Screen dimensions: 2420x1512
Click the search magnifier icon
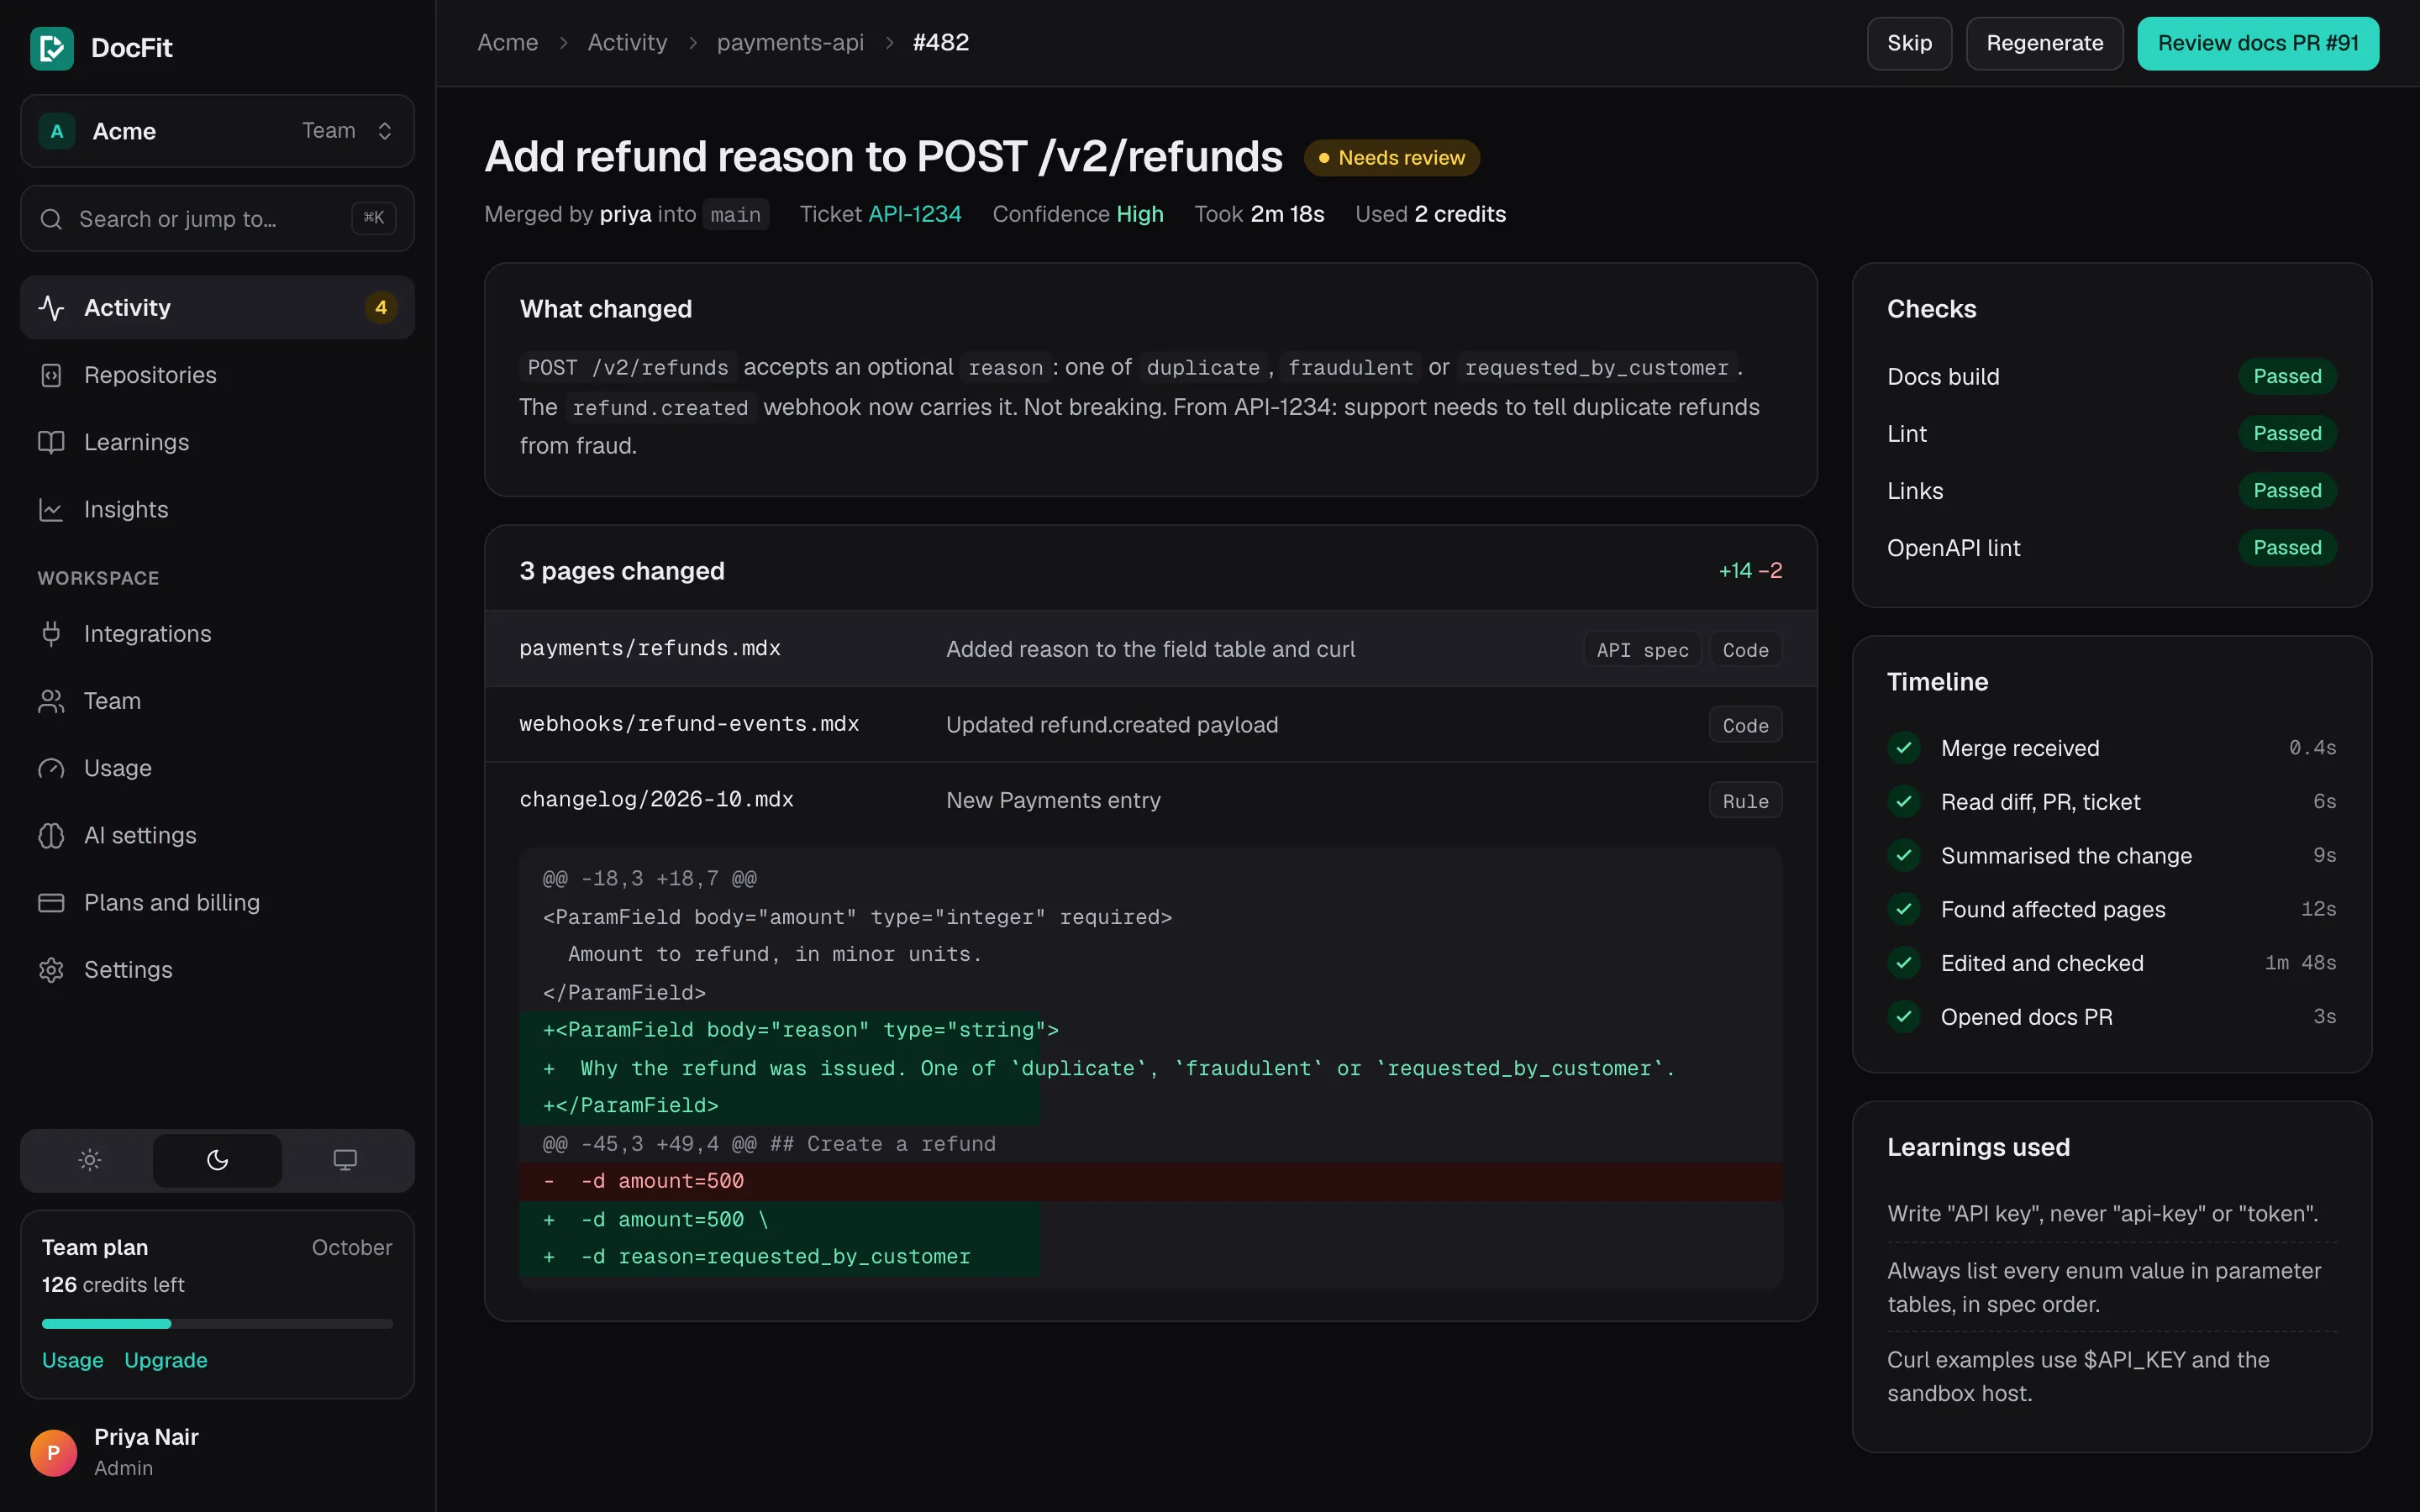(x=51, y=219)
